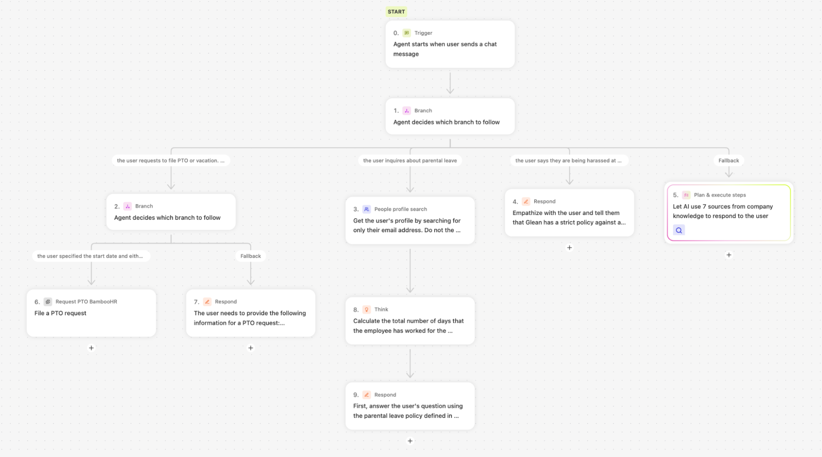Select the harassment branch condition label
Viewport: 822px width, 457px height.
568,161
